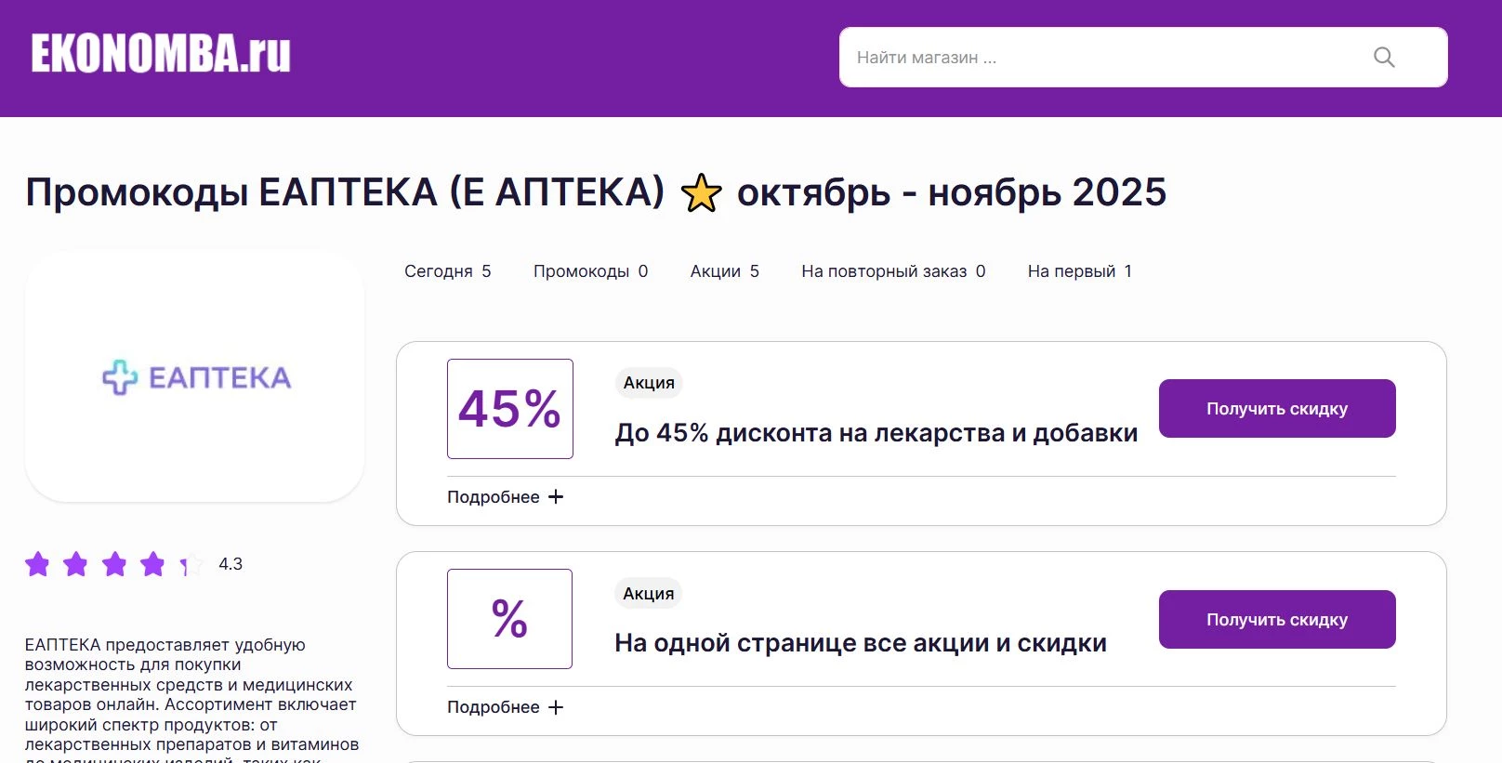This screenshot has width=1502, height=763.
Task: Click the magnifier search icon
Action: (x=1384, y=58)
